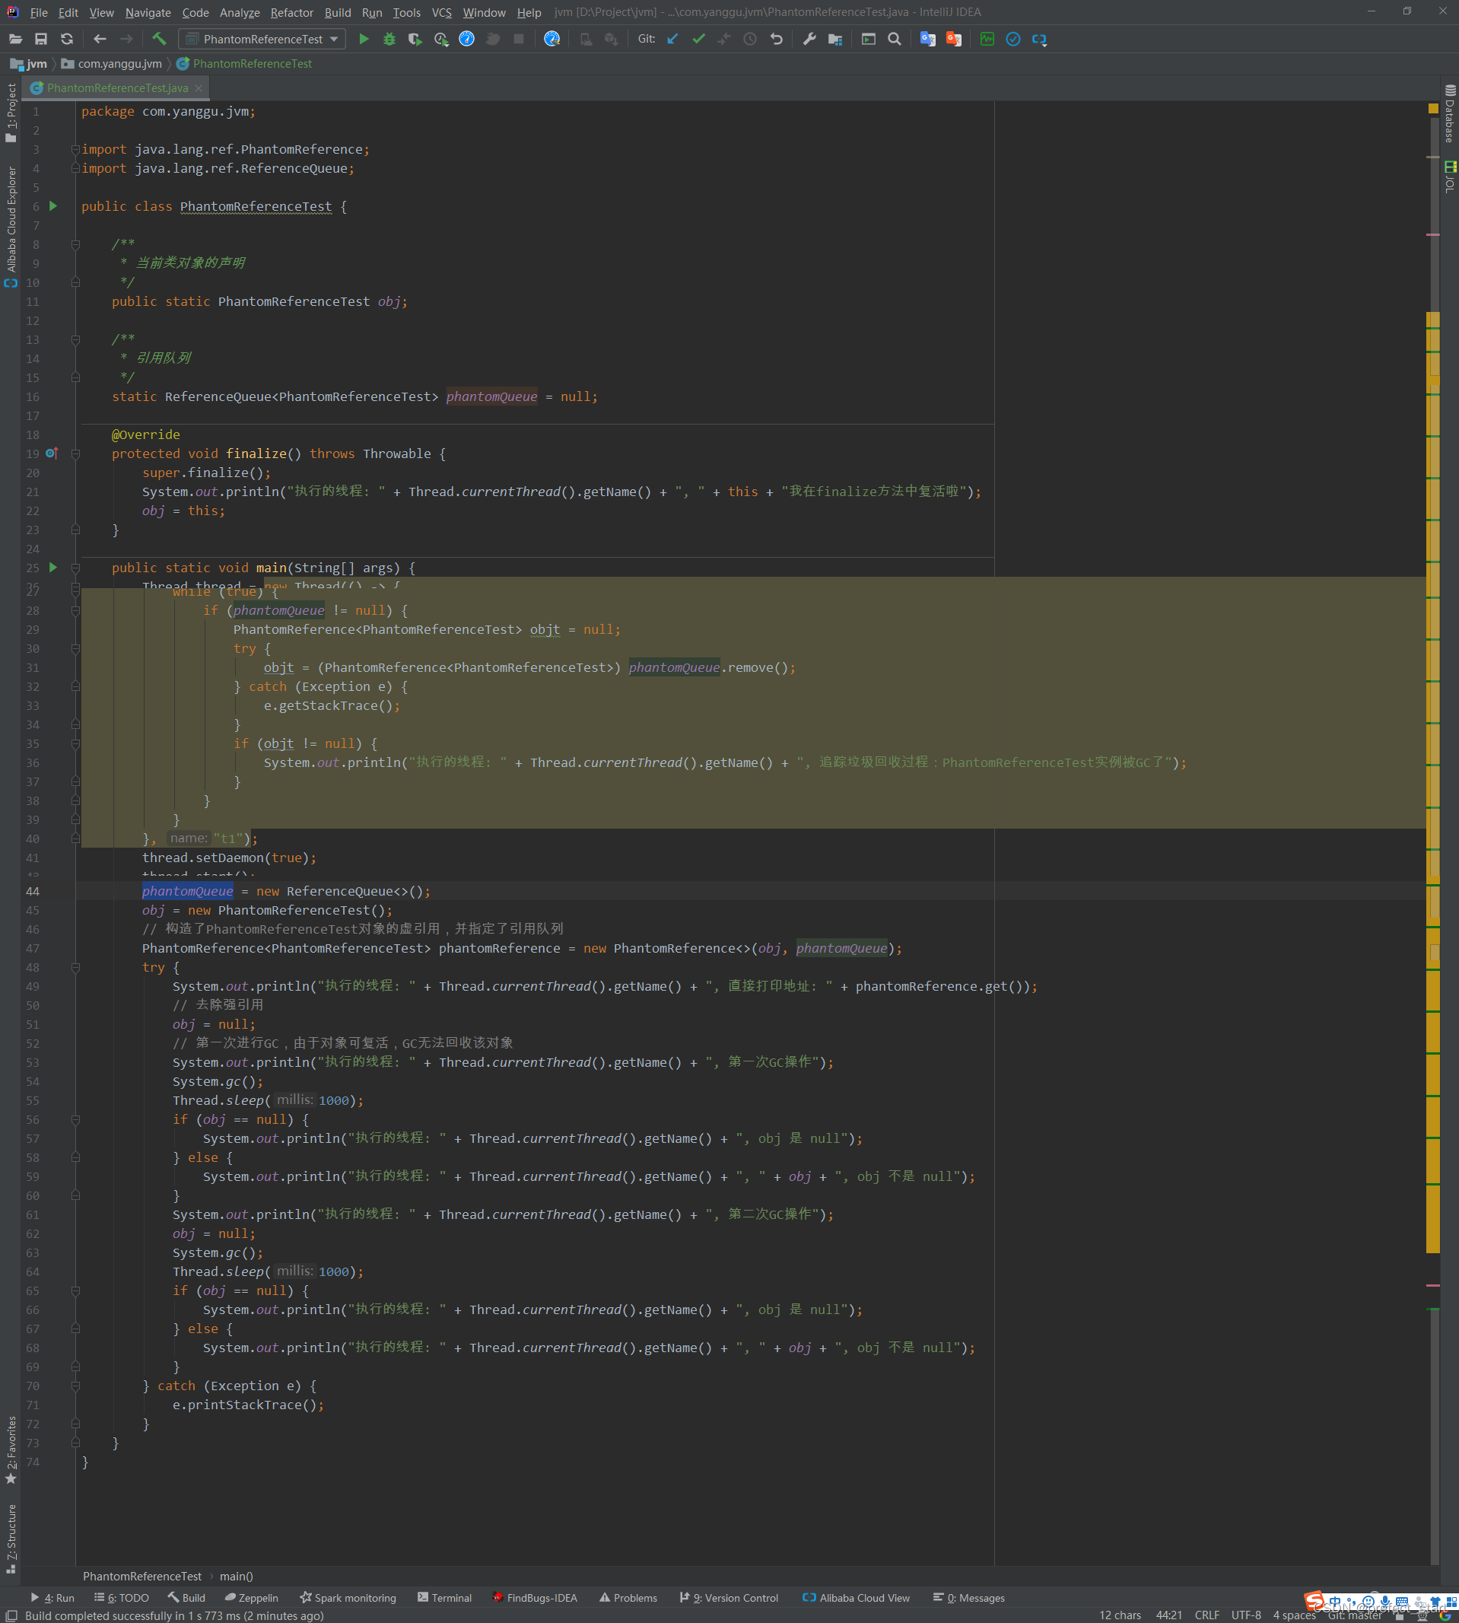Click the run gutter icon beside main method
The height and width of the screenshot is (1623, 1459).
click(53, 568)
